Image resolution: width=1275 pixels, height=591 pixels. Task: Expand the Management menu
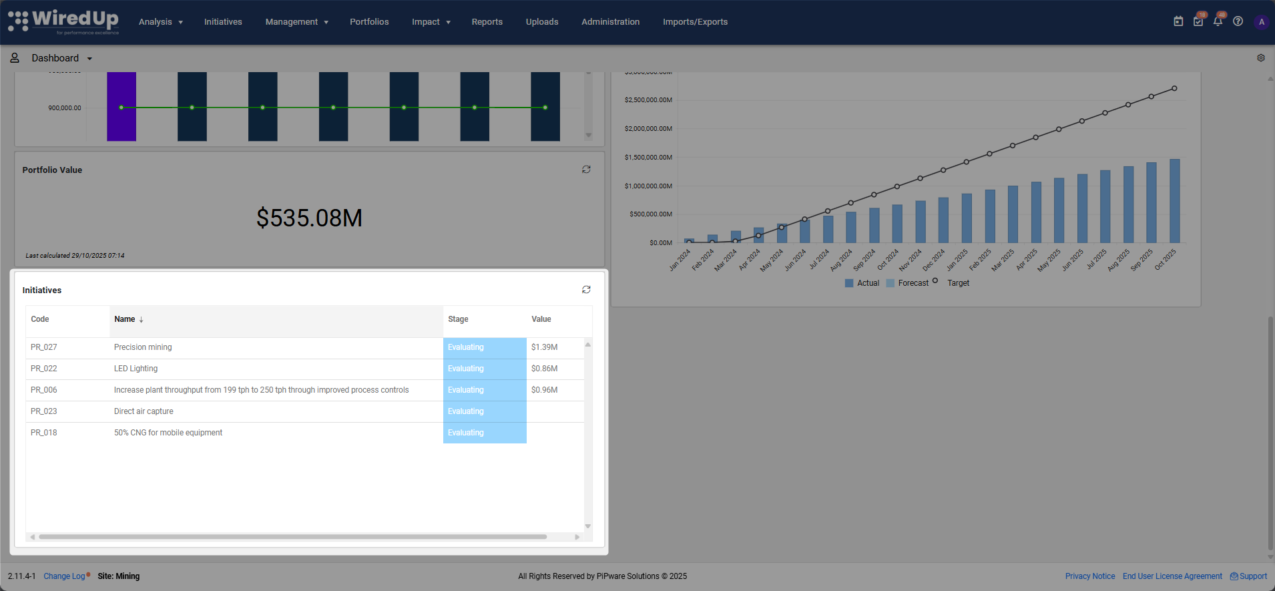pyautogui.click(x=297, y=22)
